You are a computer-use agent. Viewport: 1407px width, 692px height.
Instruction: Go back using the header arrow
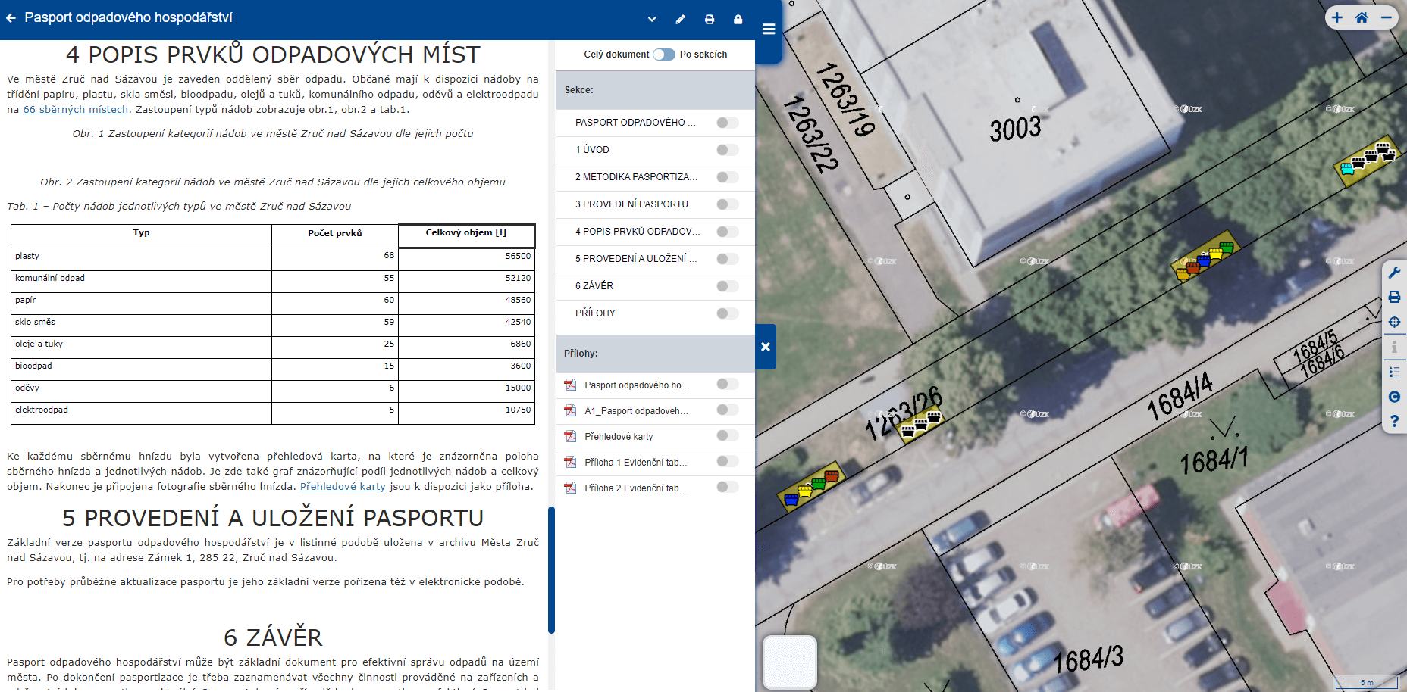[x=11, y=18]
